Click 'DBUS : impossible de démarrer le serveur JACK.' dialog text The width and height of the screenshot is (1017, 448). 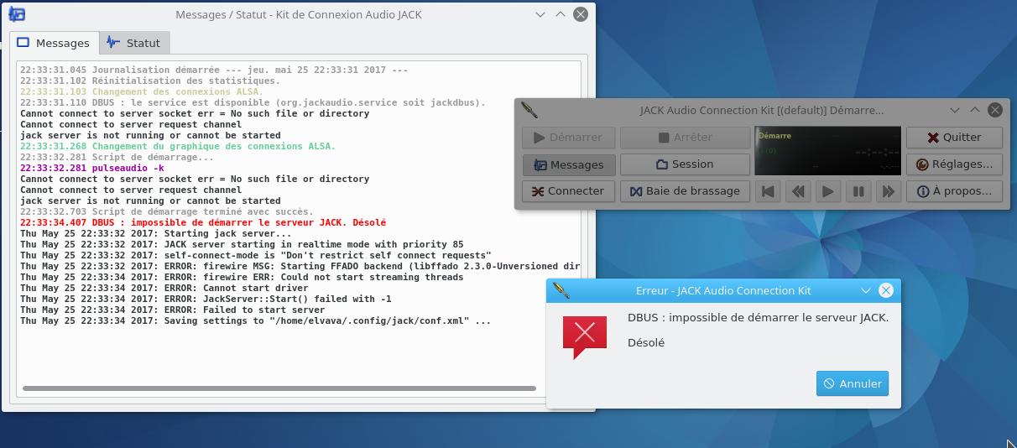pos(758,317)
